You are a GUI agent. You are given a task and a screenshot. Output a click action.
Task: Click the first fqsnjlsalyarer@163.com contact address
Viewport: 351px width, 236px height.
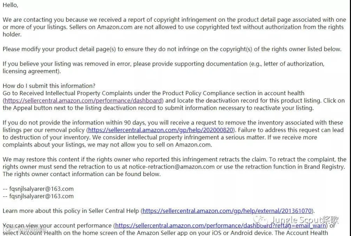point(41,189)
